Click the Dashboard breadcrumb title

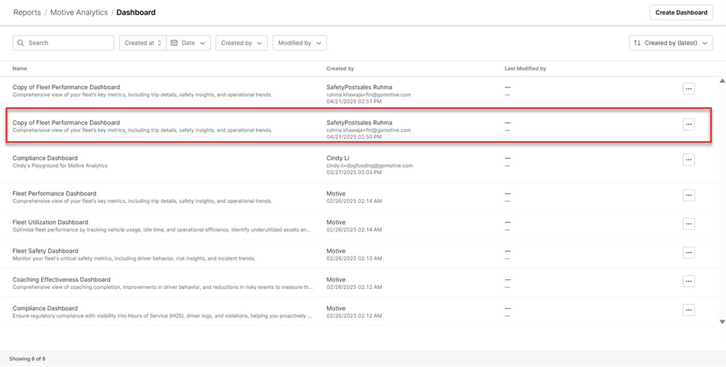point(136,12)
